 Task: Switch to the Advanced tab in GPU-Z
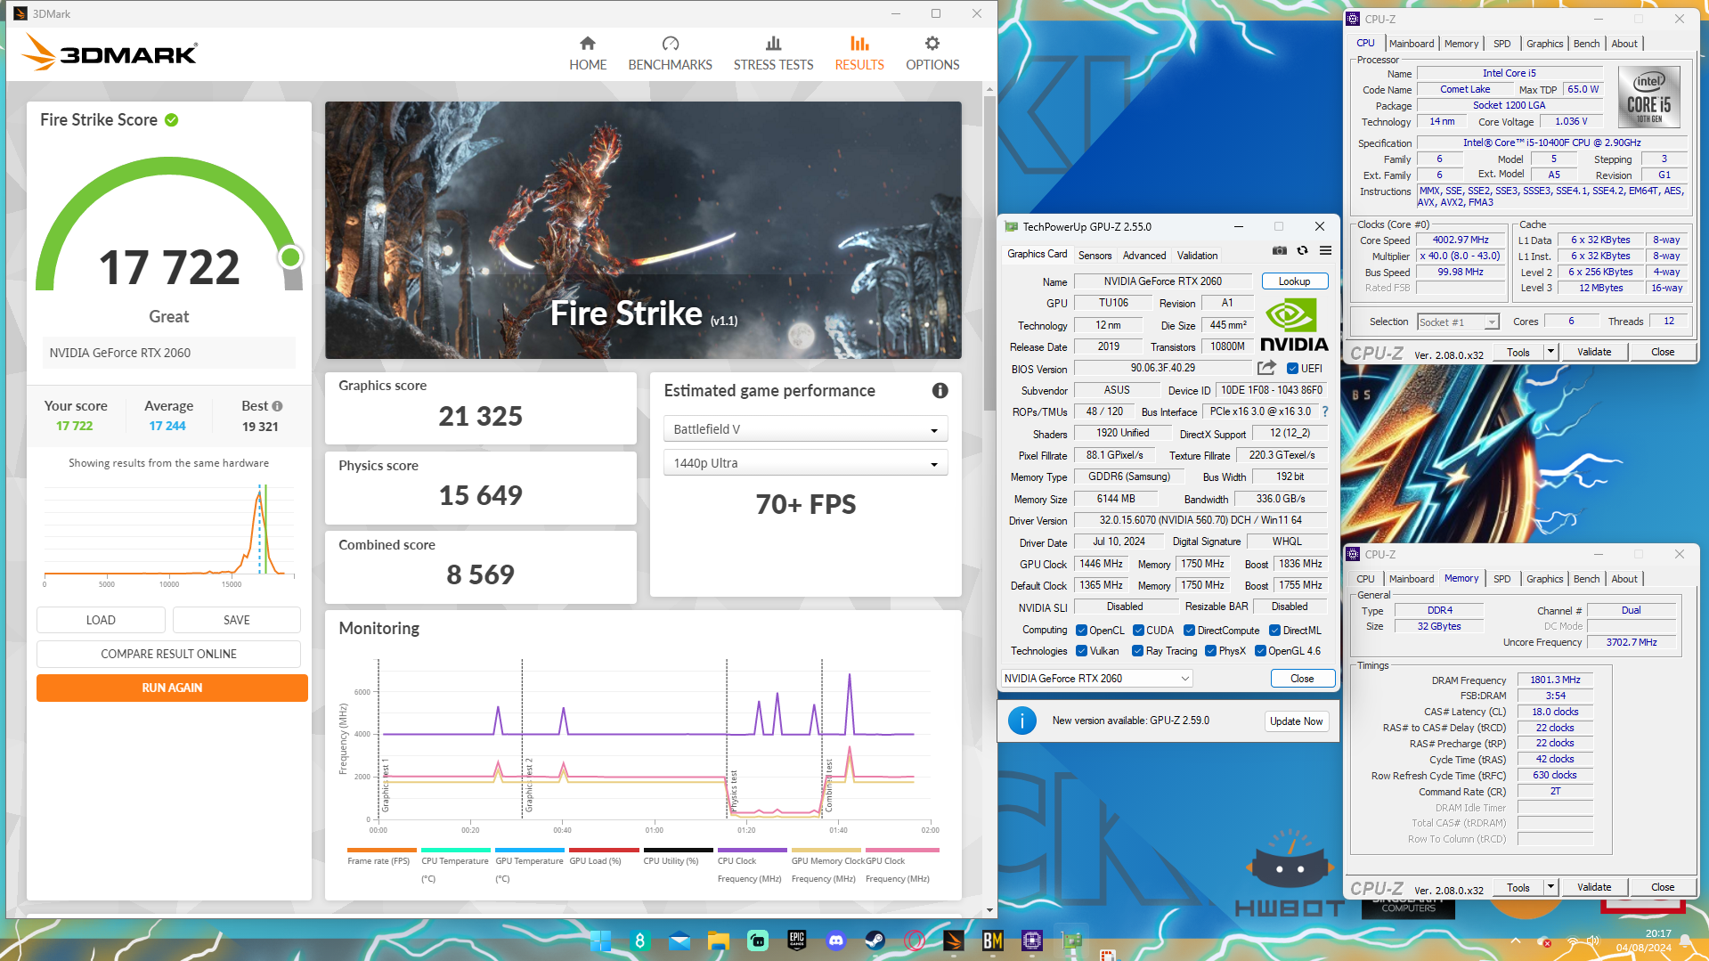tap(1143, 256)
